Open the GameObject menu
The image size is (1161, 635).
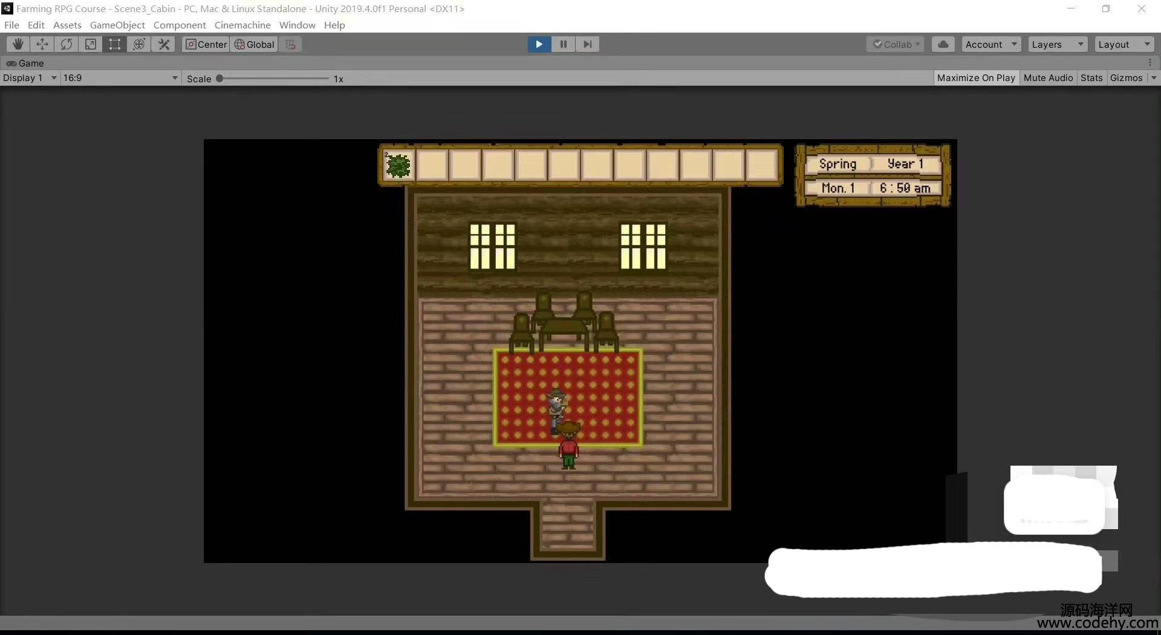[117, 25]
